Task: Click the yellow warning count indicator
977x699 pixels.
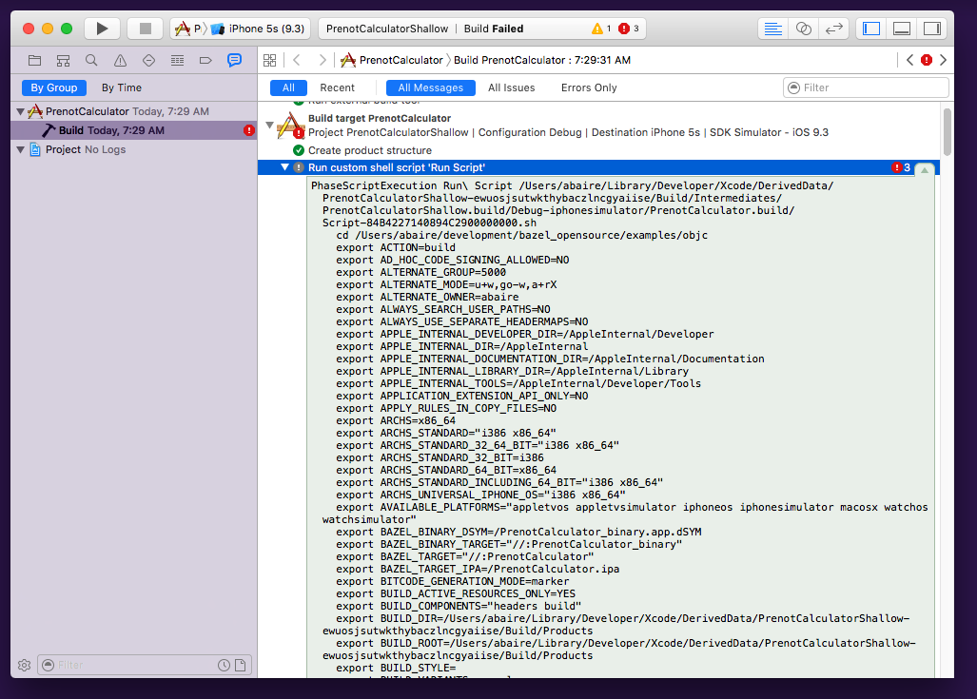Action: tap(601, 29)
